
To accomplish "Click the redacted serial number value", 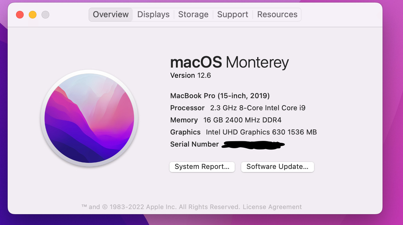I will coord(253,145).
